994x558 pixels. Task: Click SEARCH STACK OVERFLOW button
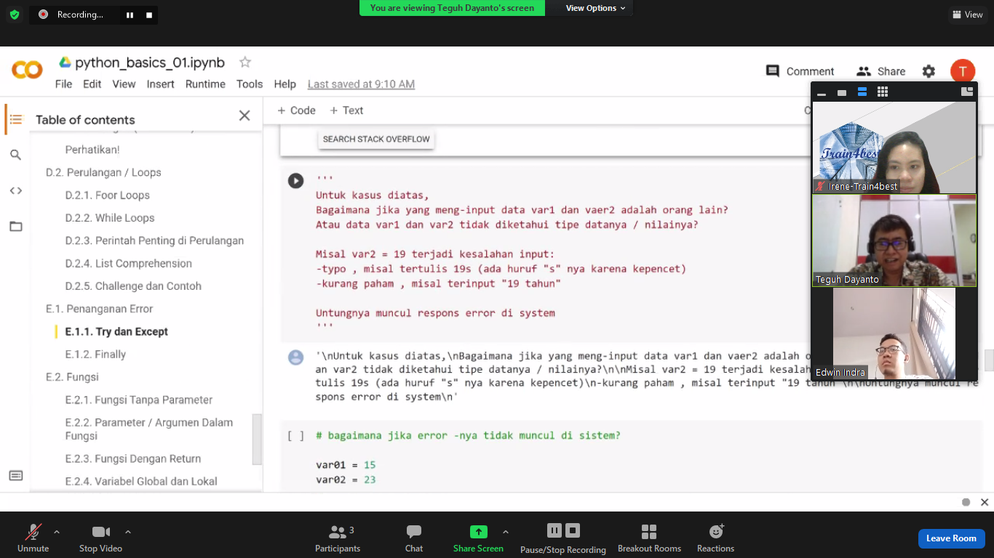tap(376, 139)
